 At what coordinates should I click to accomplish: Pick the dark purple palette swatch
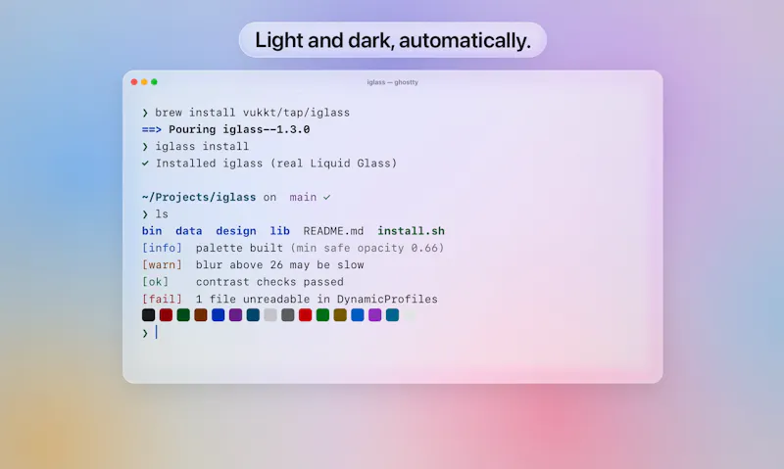(235, 315)
